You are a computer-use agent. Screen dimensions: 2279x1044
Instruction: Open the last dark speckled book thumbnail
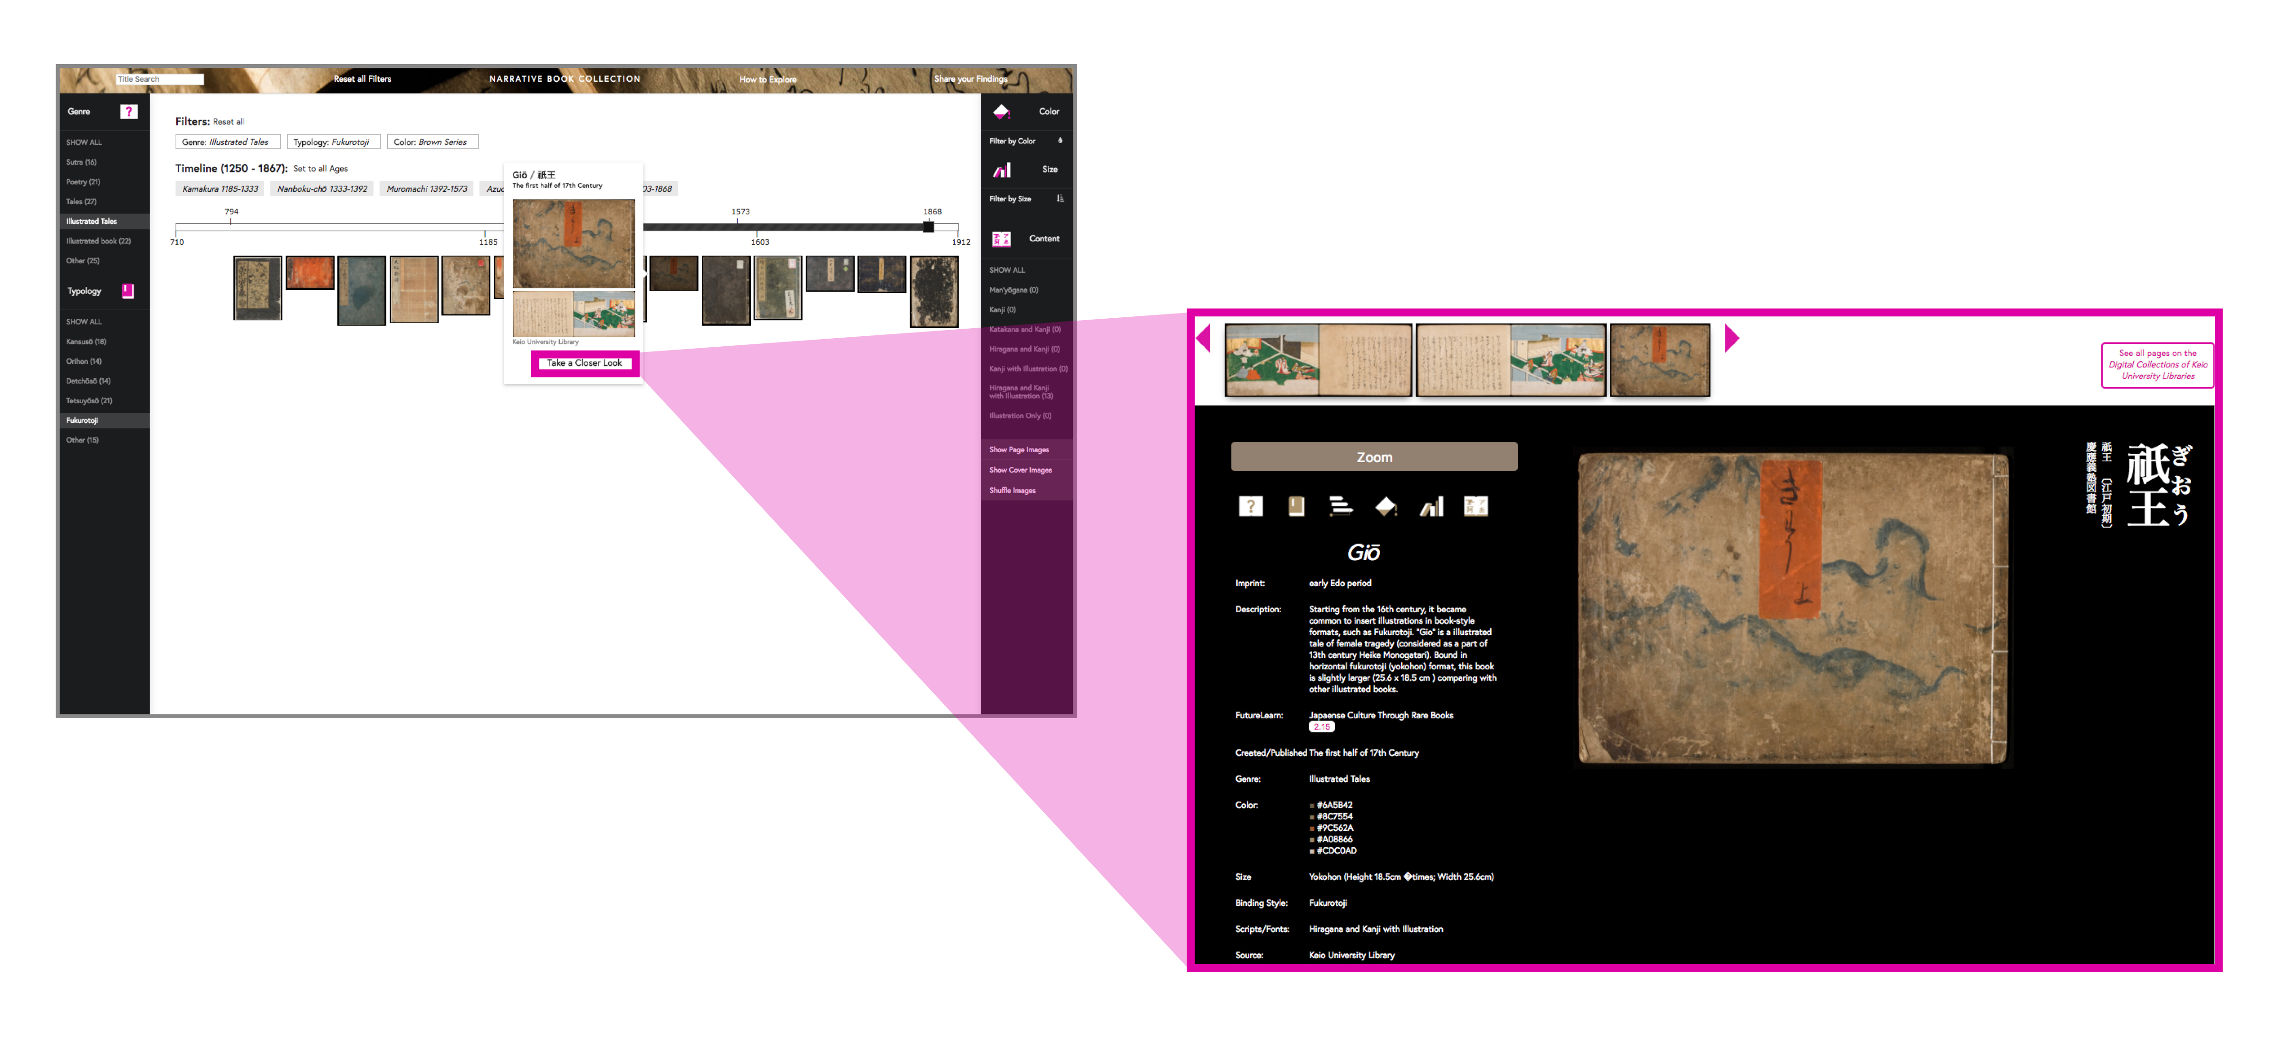[934, 292]
